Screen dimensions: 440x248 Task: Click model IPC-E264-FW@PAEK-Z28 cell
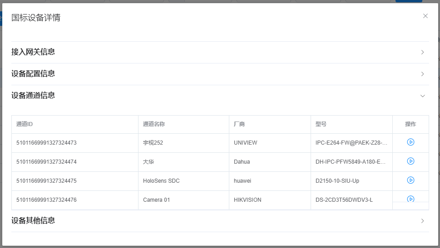(x=351, y=143)
